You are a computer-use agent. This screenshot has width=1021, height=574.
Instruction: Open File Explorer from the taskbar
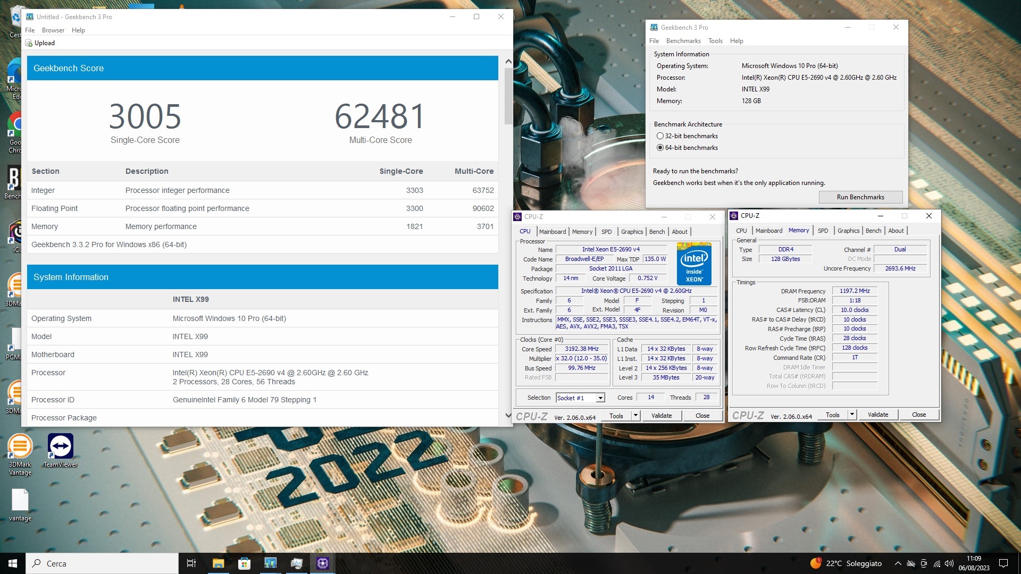click(x=218, y=563)
